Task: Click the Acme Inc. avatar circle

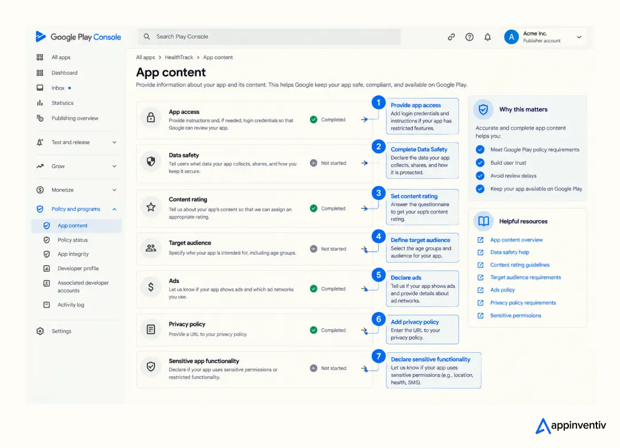Action: (511, 37)
